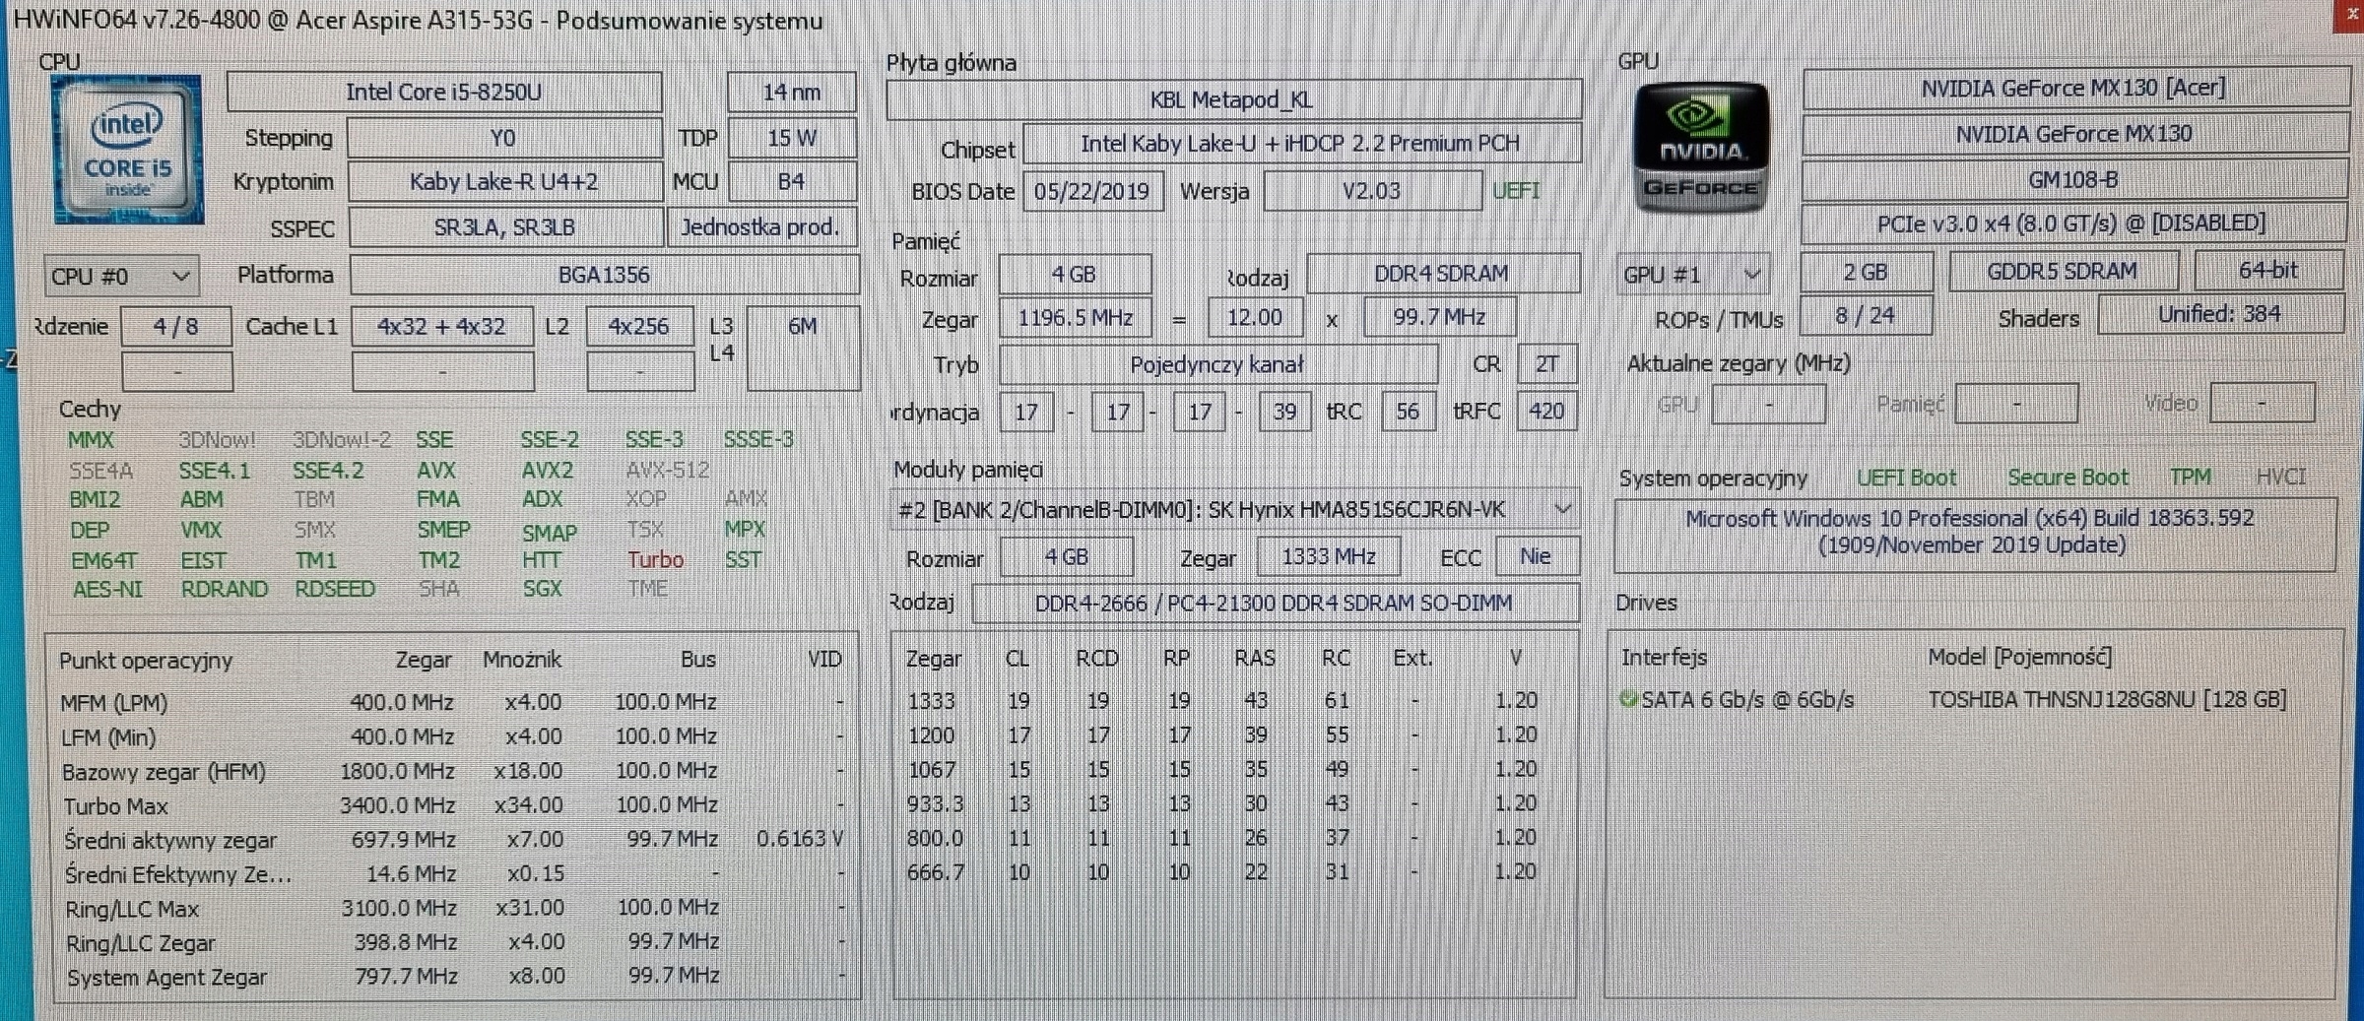Click the CR 2T value
Image resolution: width=2364 pixels, height=1021 pixels.
pyautogui.click(x=1547, y=364)
